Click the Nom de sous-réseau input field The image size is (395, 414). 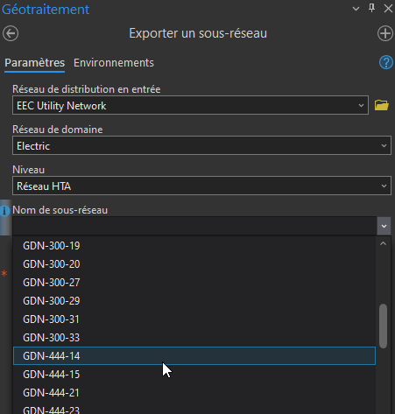pos(194,226)
